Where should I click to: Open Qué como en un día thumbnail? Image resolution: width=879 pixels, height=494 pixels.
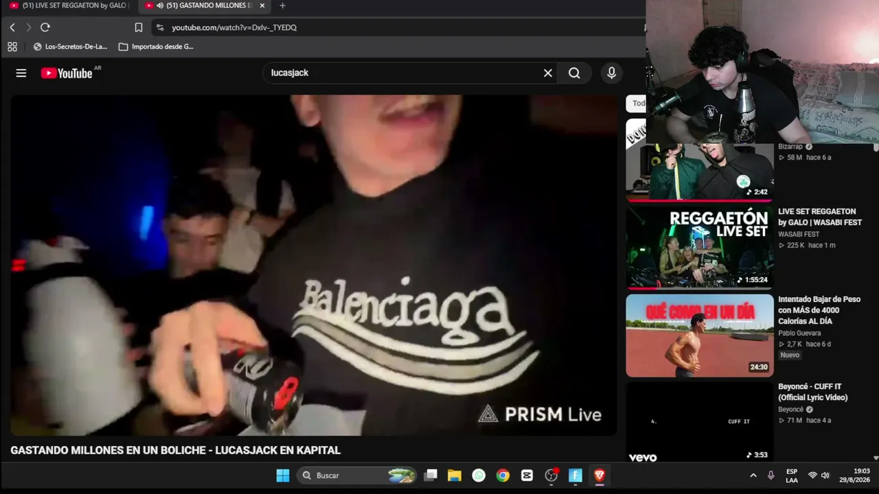[x=699, y=336]
